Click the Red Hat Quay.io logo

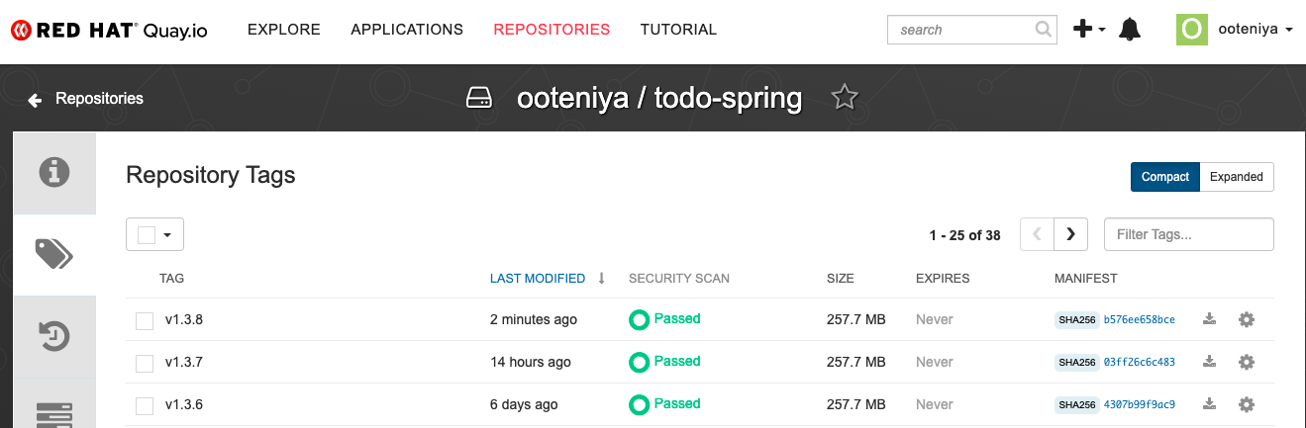[x=109, y=30]
